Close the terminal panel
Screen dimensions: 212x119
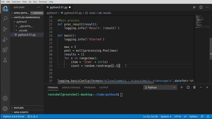tap(207, 87)
